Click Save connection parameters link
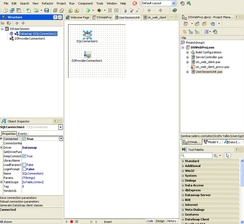The height and width of the screenshot is (224, 244). click(18, 198)
